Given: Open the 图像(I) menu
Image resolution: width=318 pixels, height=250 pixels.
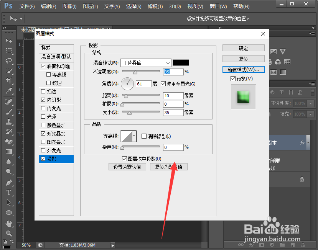Looking at the screenshot, I should pyautogui.click(x=69, y=7).
